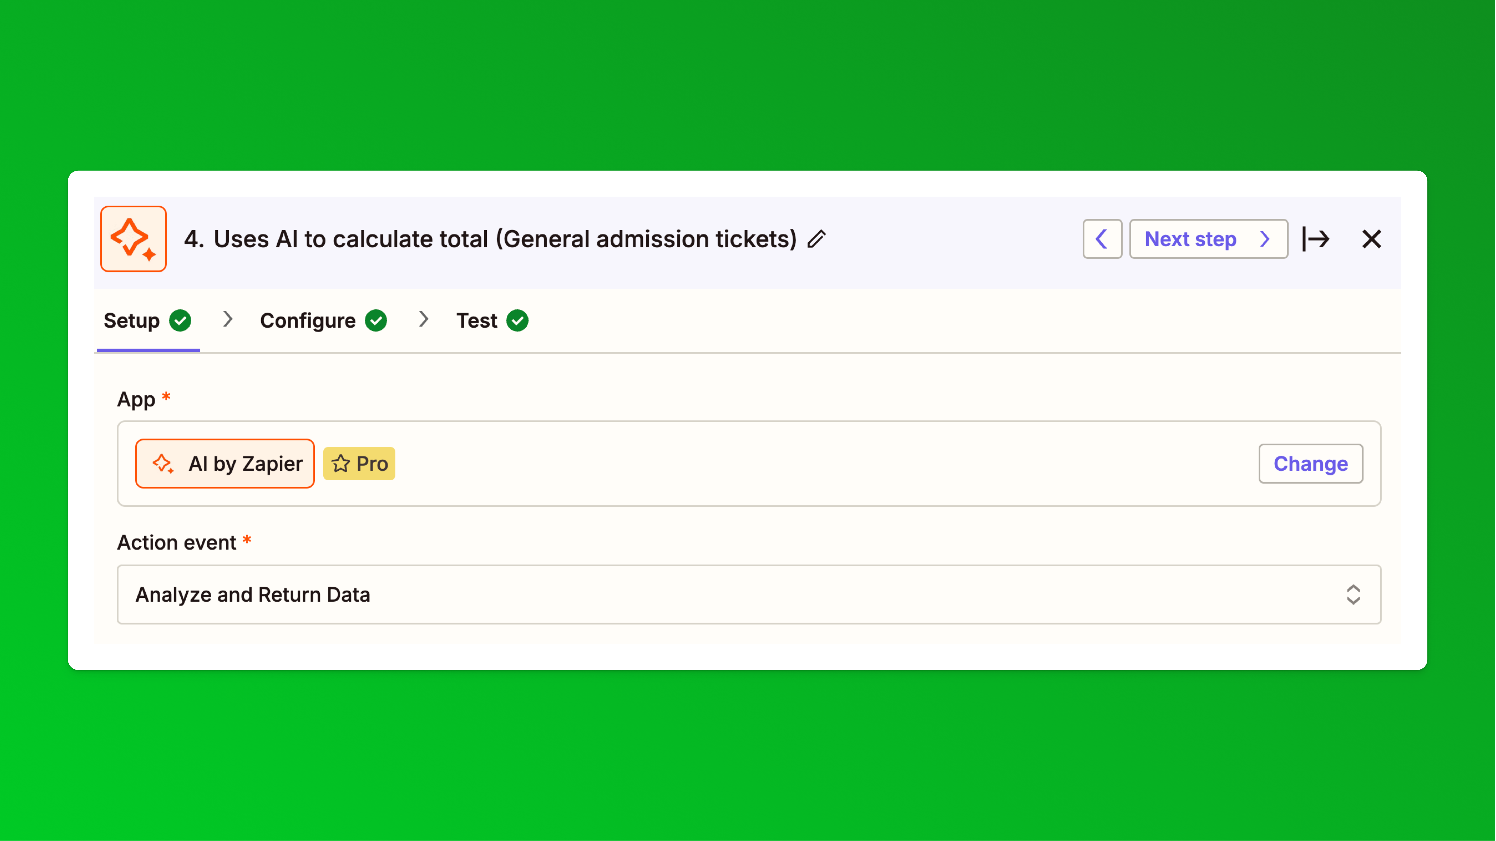This screenshot has height=841, width=1496.
Task: Click the Action event label
Action: [177, 542]
